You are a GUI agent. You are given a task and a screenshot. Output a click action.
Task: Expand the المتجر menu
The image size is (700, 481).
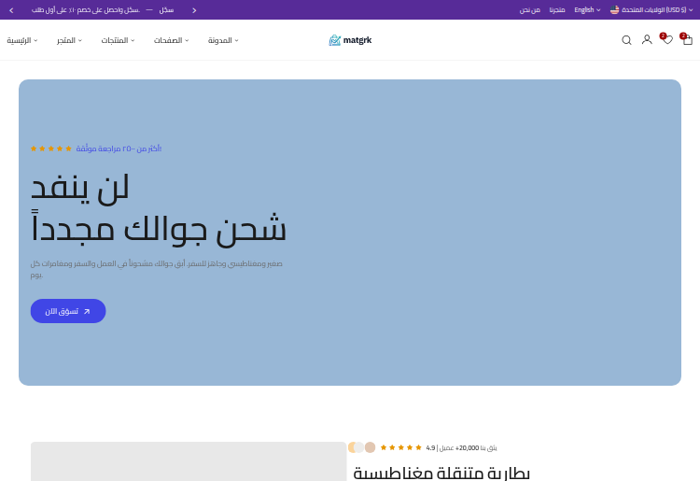[69, 40]
